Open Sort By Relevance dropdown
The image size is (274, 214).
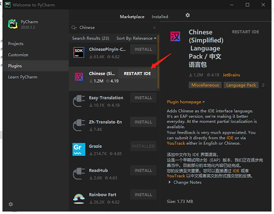tap(136, 38)
